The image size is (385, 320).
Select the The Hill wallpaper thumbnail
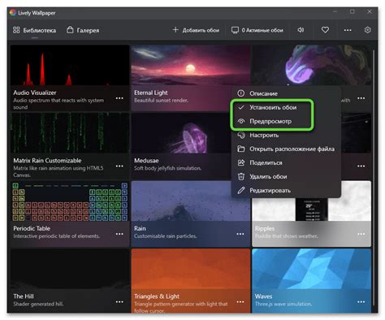70,269
